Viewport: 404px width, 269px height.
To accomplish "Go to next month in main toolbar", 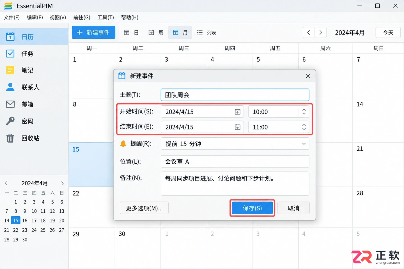I will 321,33.
